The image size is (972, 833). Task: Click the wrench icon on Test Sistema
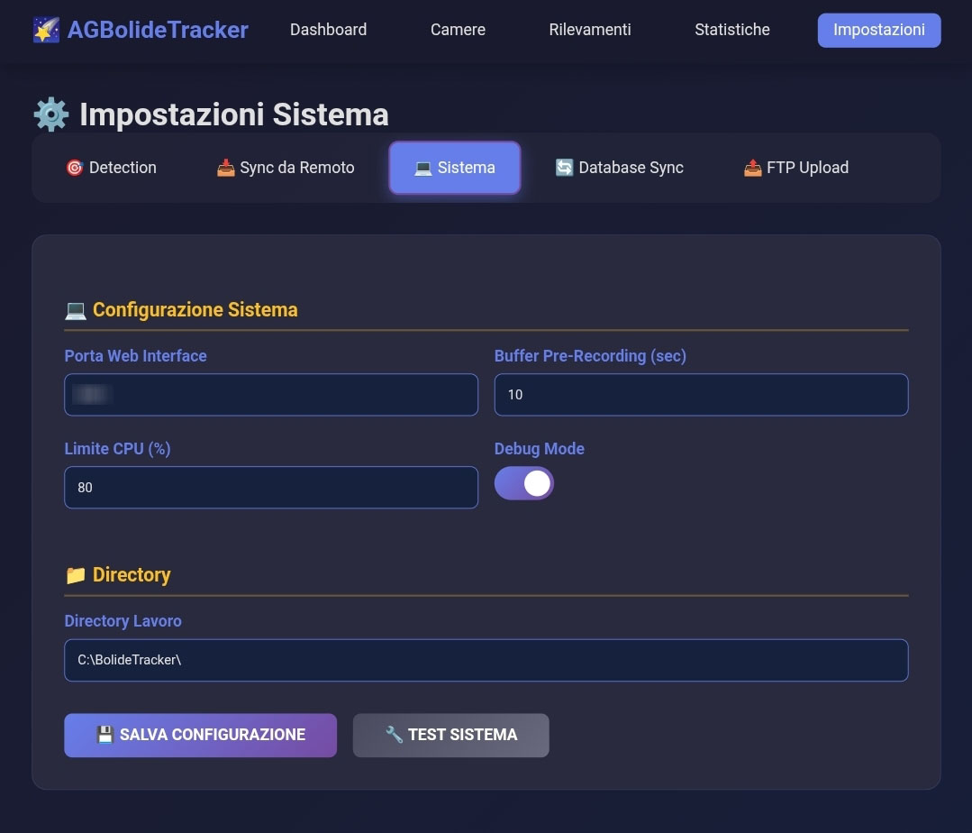[395, 735]
